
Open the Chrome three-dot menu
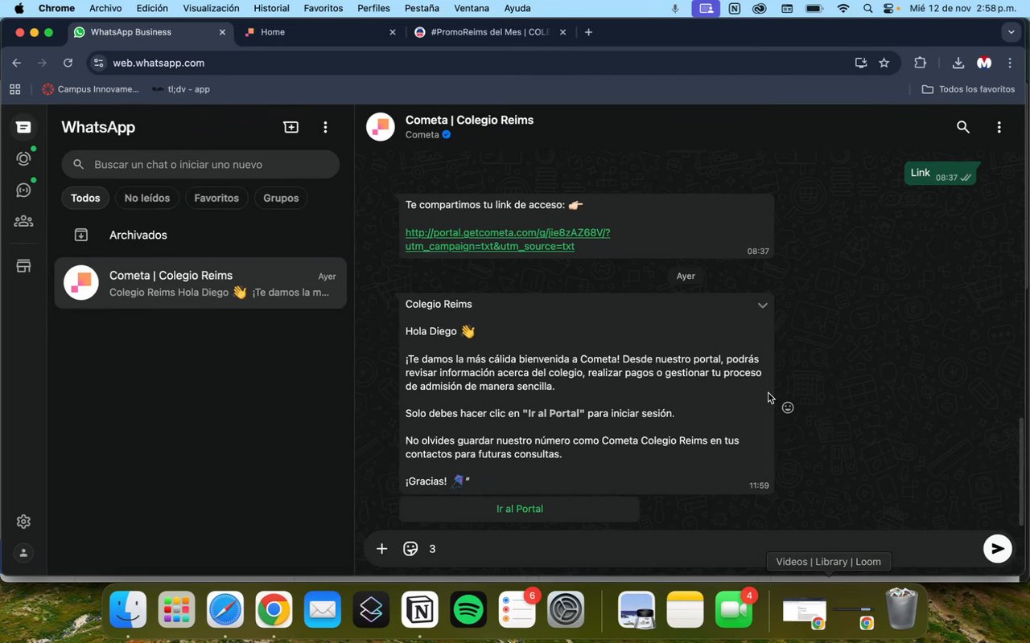coord(1010,63)
